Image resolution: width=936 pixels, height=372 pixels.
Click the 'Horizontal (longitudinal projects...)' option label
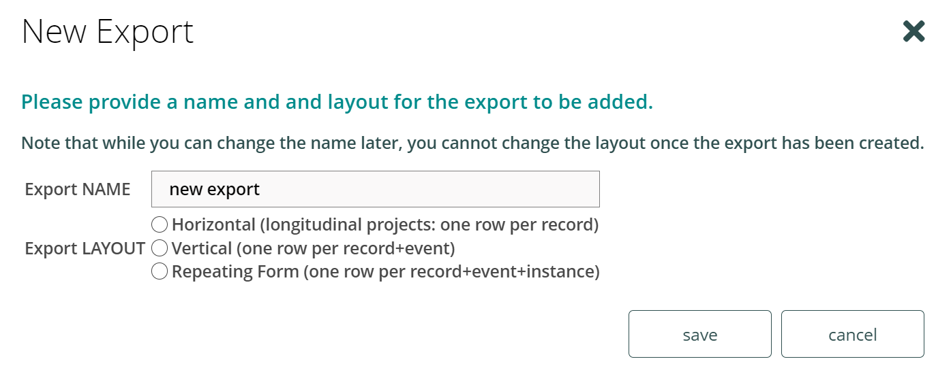(x=385, y=224)
